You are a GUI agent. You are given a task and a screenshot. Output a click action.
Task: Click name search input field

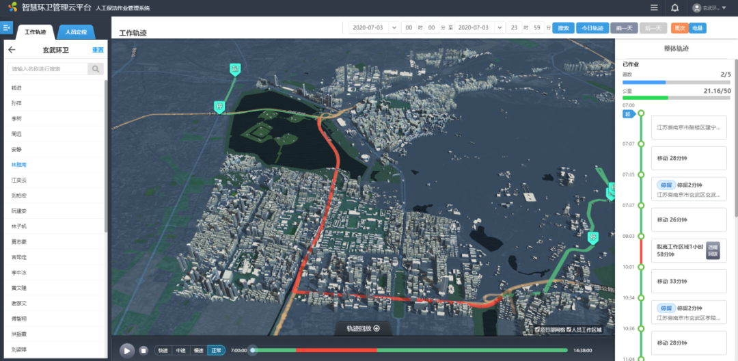pos(48,69)
